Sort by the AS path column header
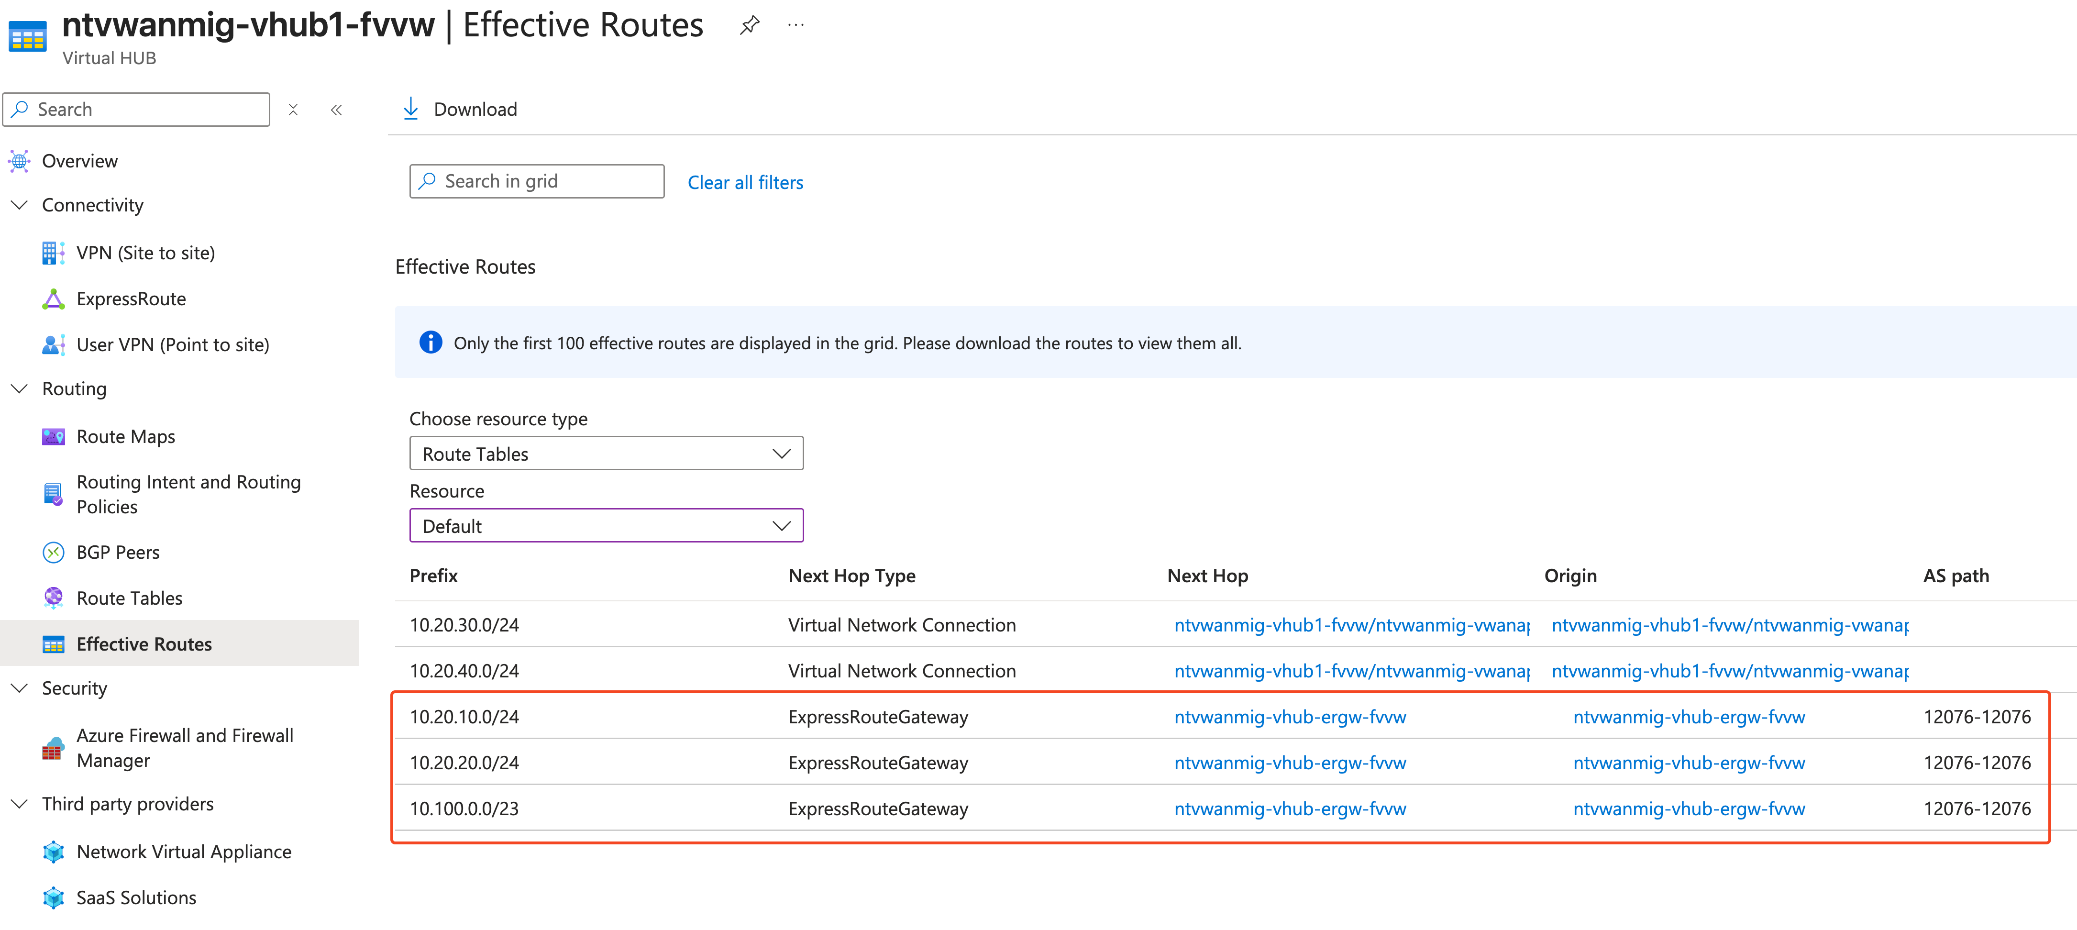The height and width of the screenshot is (930, 2077). [x=1956, y=576]
